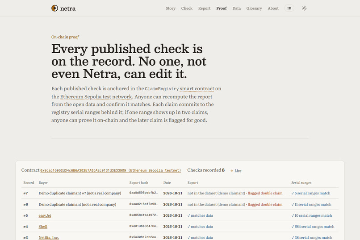Viewport: 360px width, 240px height.
Task: Click the Record column header
Action: (x=29, y=183)
